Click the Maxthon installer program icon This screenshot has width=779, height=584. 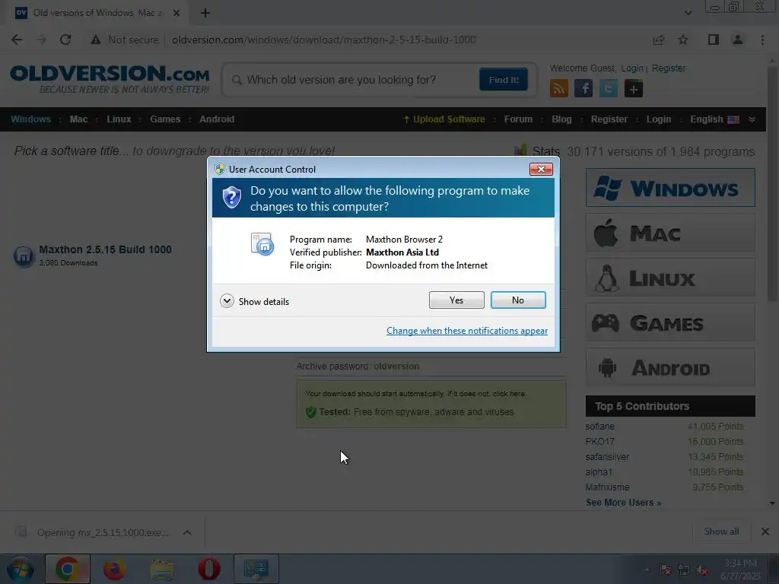[262, 244]
